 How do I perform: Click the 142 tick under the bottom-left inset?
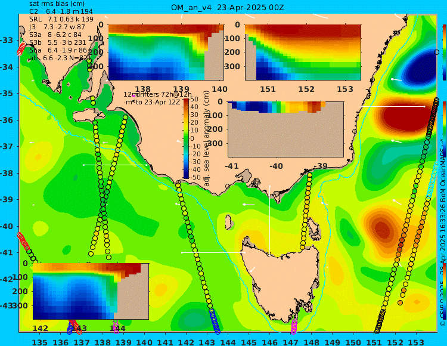(x=40, y=328)
